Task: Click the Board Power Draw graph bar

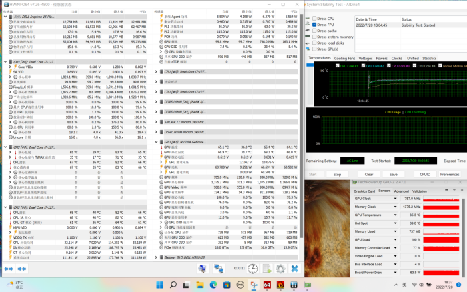Action: pos(441,273)
